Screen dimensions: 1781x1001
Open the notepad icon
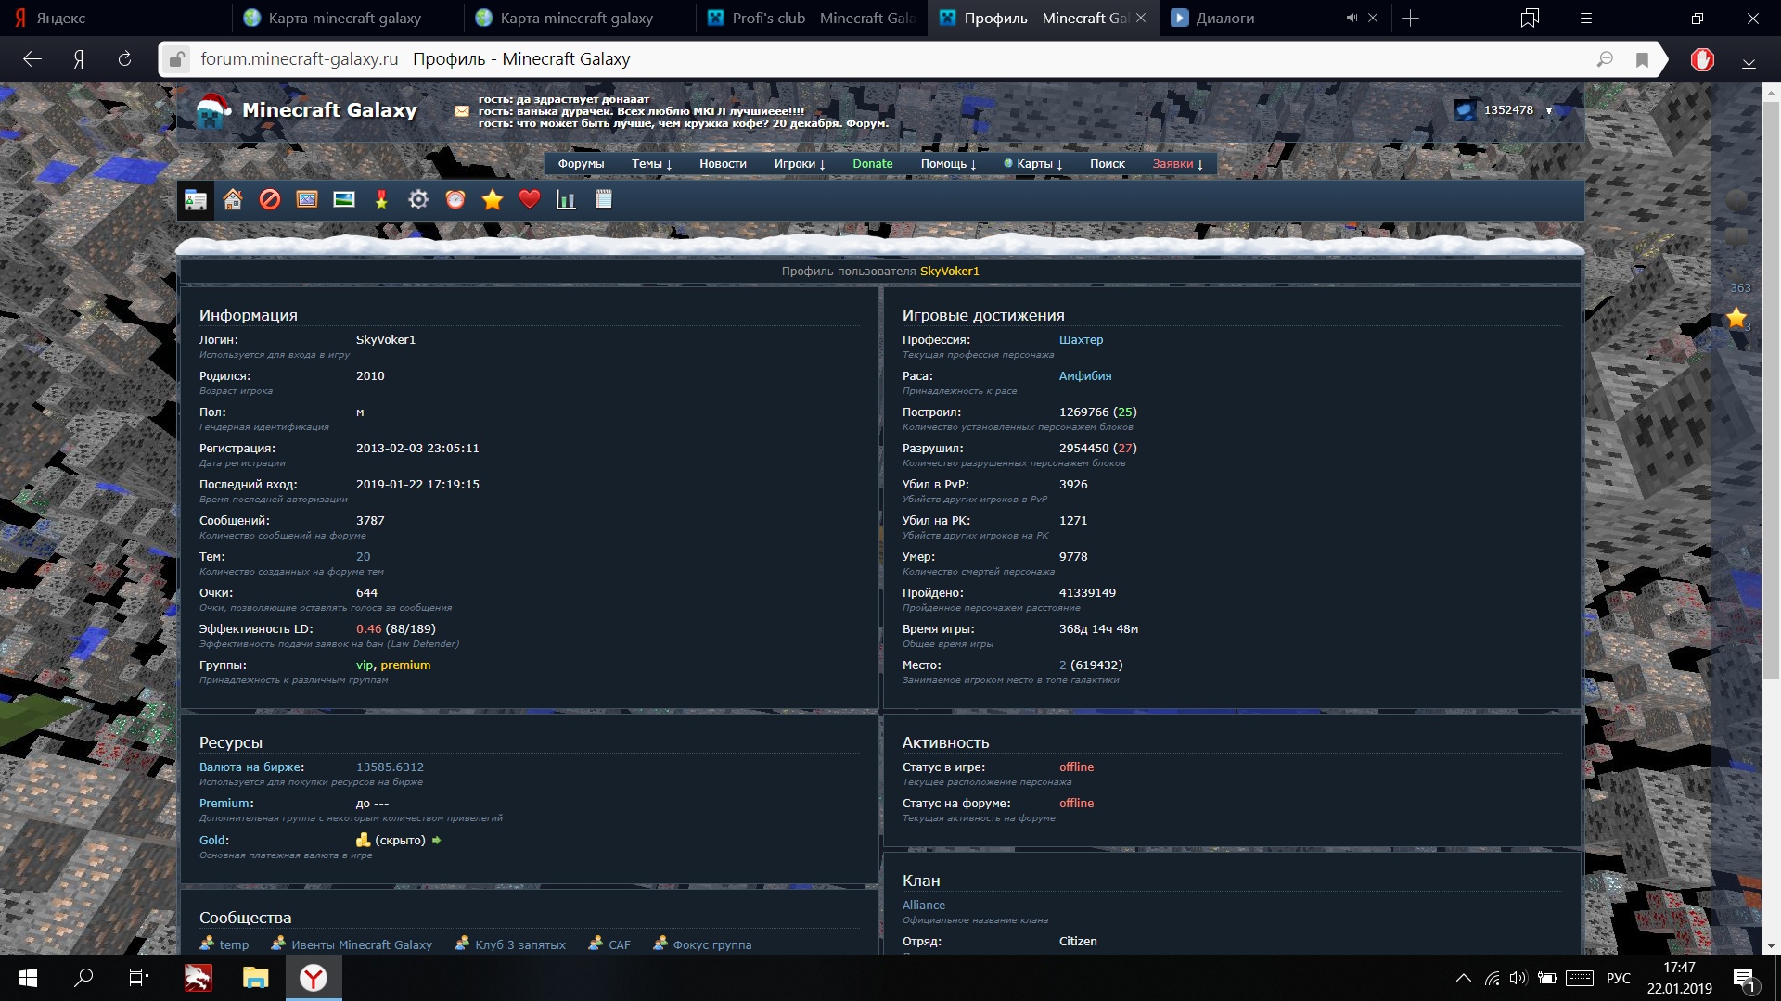pos(604,199)
